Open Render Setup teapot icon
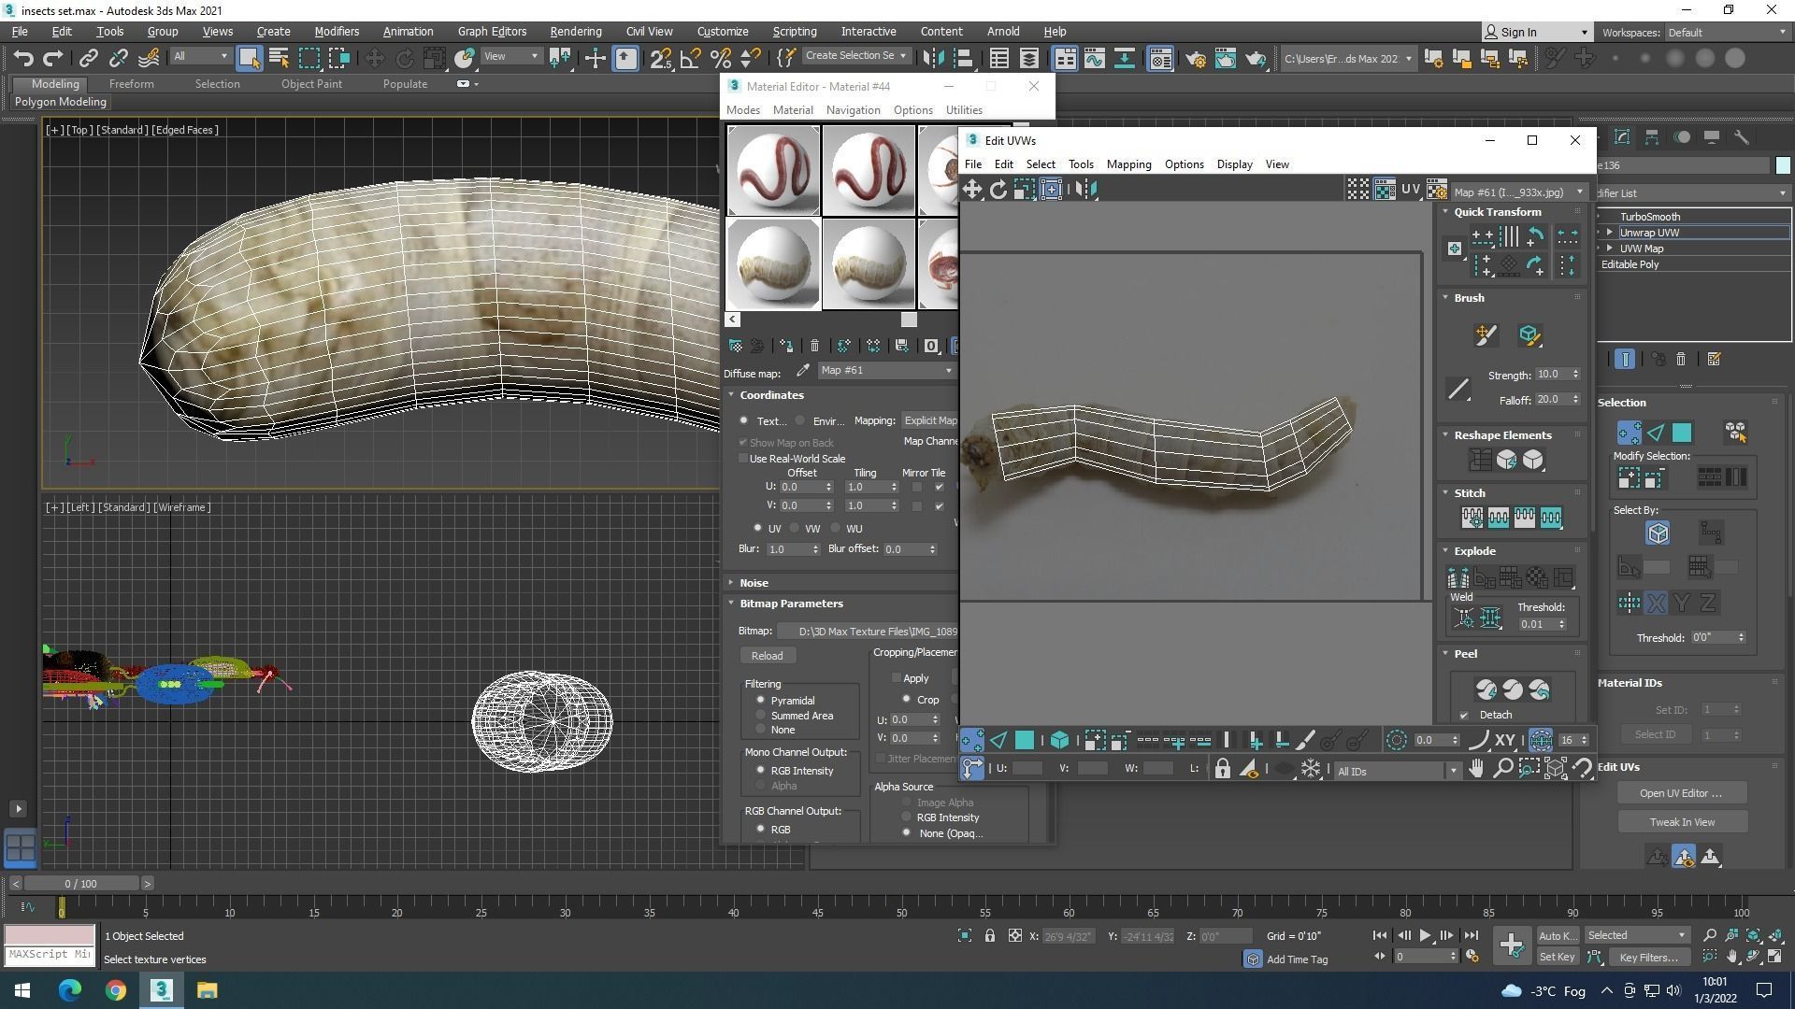 (x=1195, y=59)
